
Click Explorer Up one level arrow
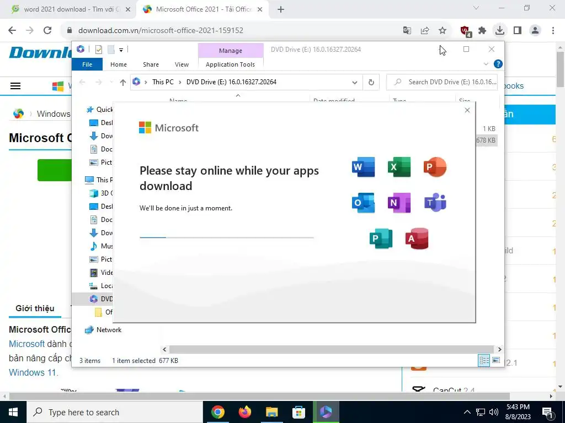pos(123,83)
